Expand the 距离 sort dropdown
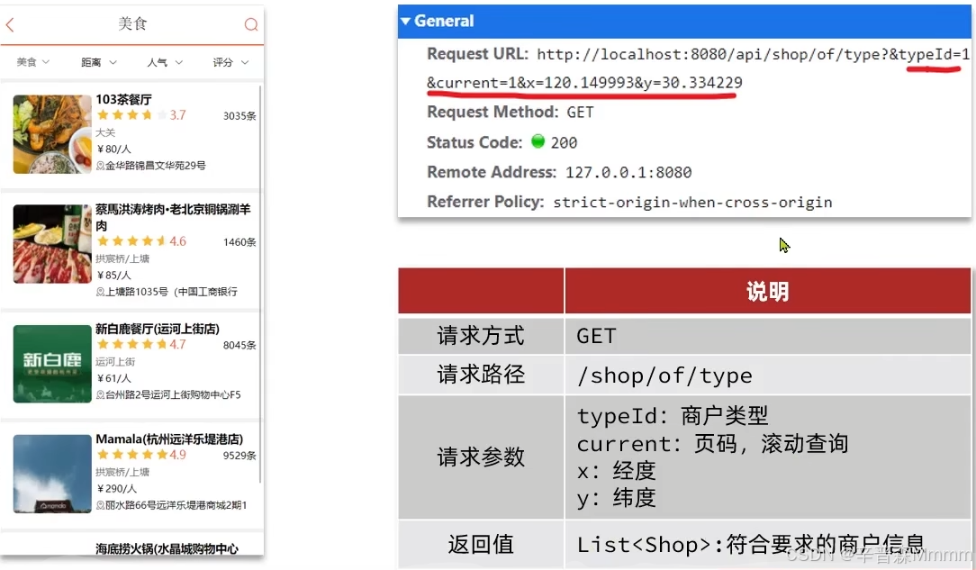This screenshot has width=976, height=570. (99, 62)
